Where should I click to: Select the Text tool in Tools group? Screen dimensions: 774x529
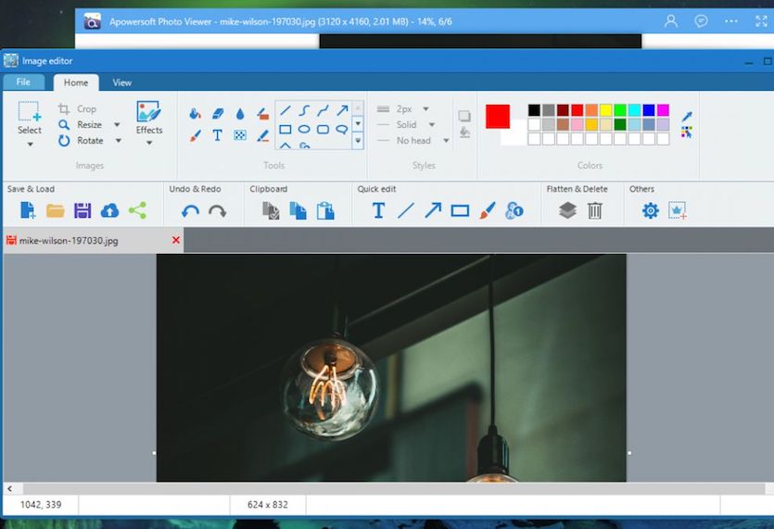pos(217,135)
